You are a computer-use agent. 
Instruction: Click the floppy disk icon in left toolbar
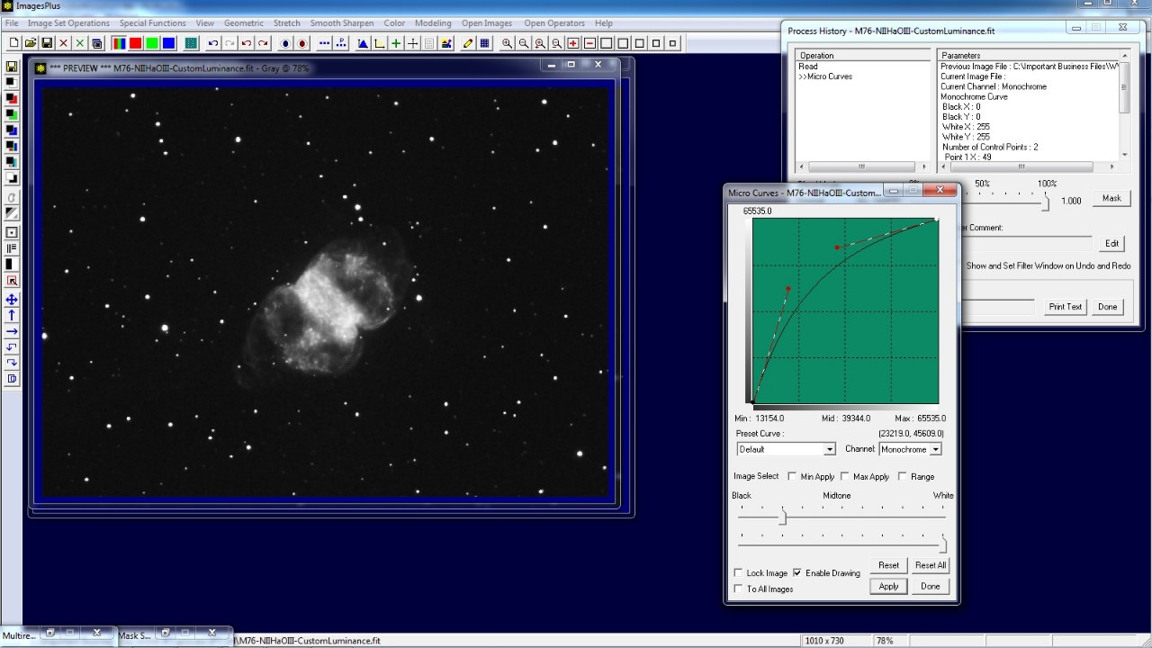pos(12,67)
